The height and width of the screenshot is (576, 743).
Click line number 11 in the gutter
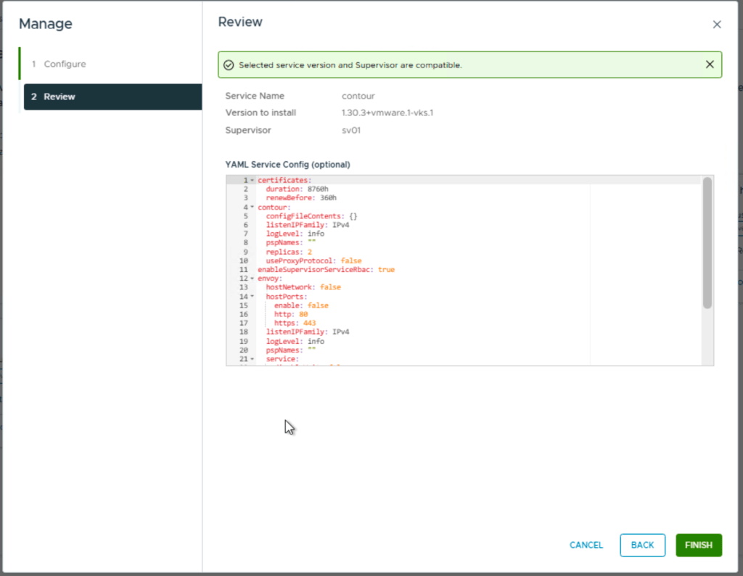point(243,270)
